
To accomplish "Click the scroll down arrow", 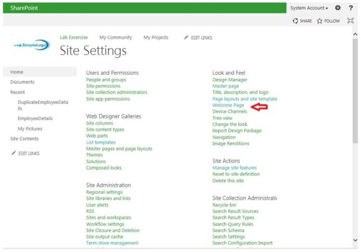I will click(355, 240).
